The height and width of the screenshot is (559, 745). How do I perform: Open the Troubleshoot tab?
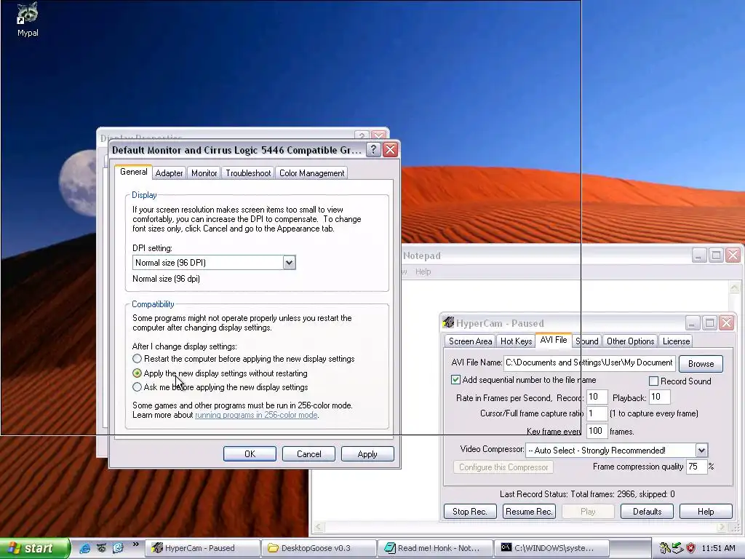tap(248, 173)
